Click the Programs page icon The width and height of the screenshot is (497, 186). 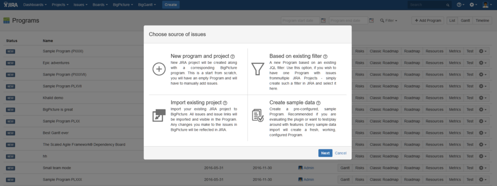coord(6,20)
